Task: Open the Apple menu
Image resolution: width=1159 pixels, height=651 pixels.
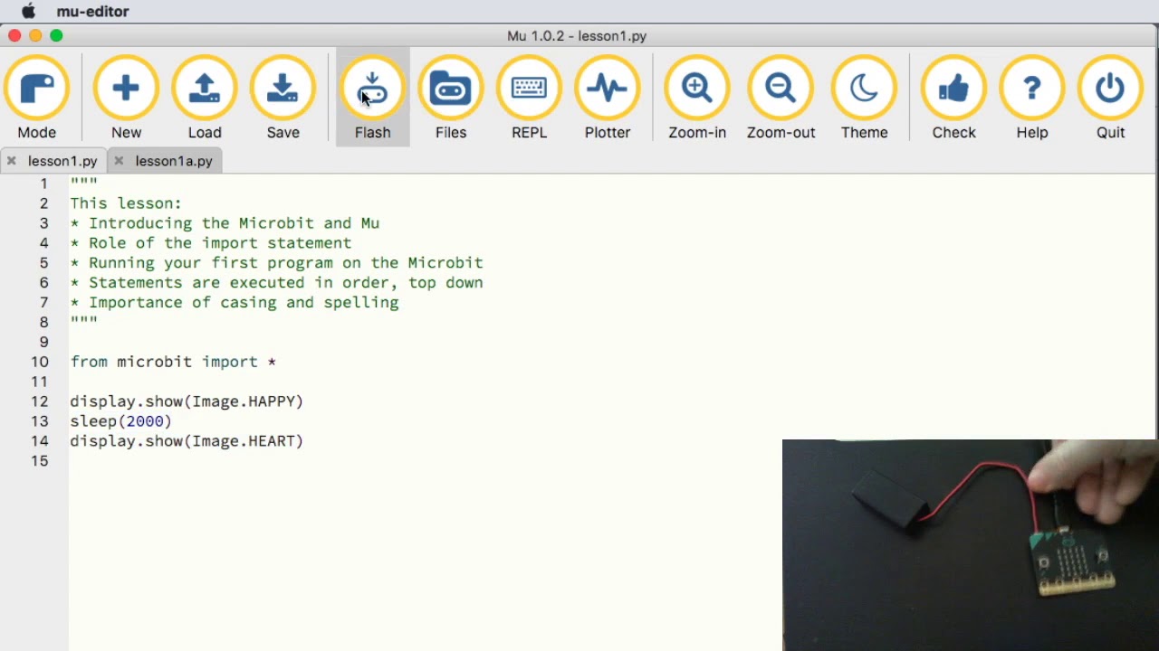Action: [29, 12]
